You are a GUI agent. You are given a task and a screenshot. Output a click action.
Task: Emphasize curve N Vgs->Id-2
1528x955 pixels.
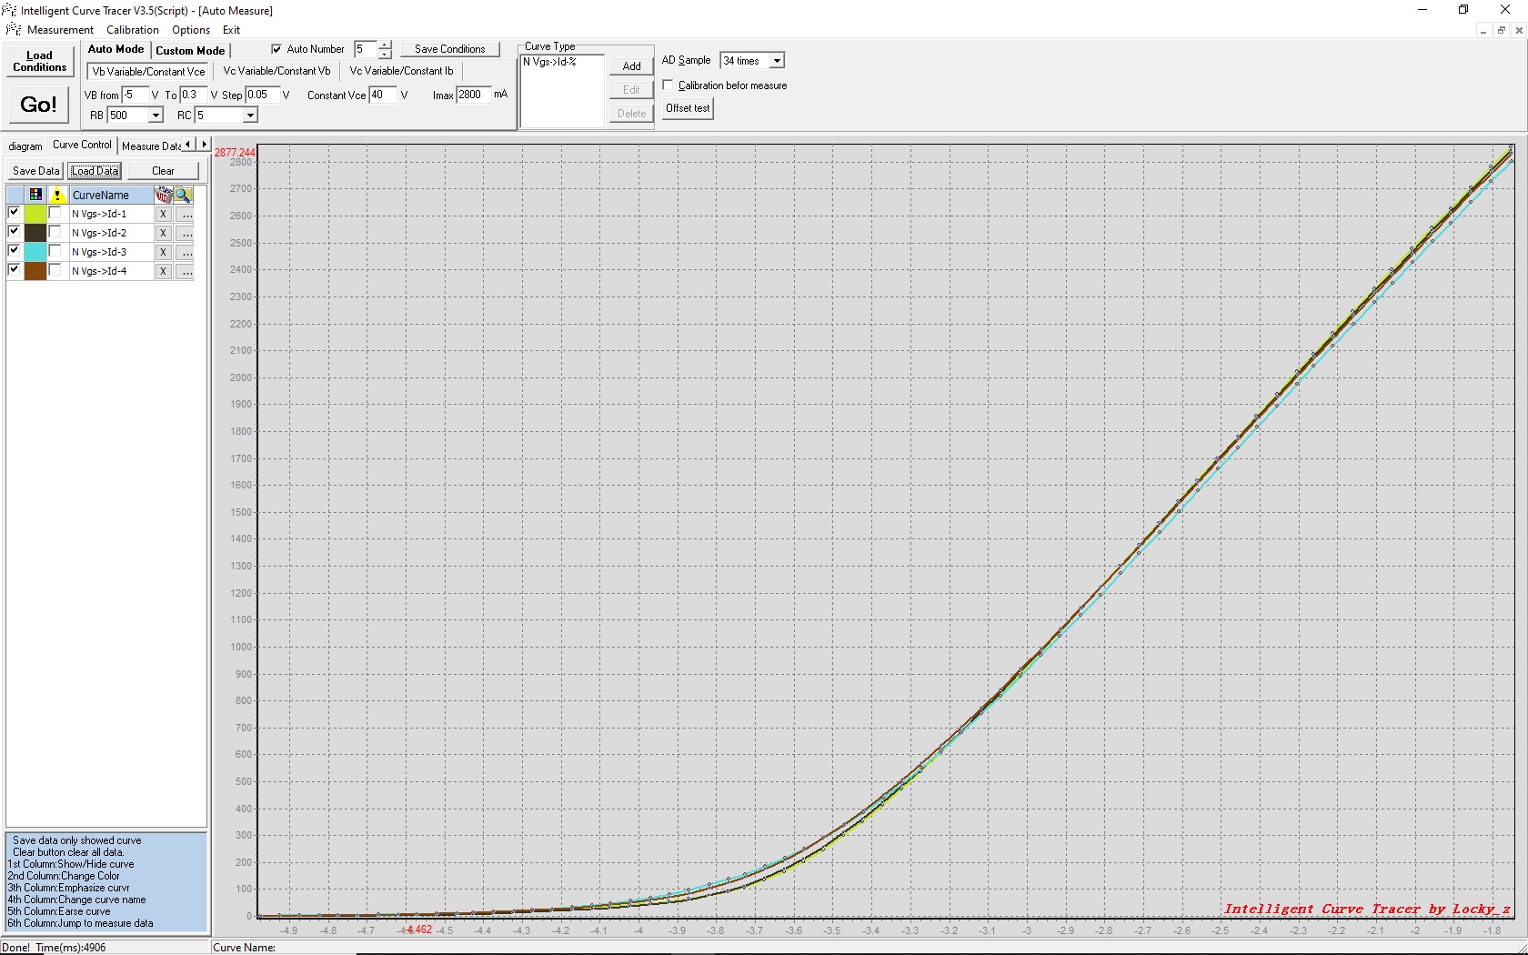pyautogui.click(x=55, y=232)
